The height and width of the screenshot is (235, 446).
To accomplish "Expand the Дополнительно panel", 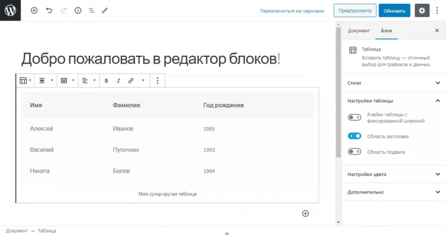I will tap(394, 192).
